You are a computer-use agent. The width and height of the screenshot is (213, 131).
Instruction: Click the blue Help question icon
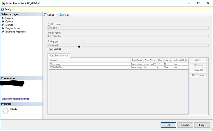(61, 15)
